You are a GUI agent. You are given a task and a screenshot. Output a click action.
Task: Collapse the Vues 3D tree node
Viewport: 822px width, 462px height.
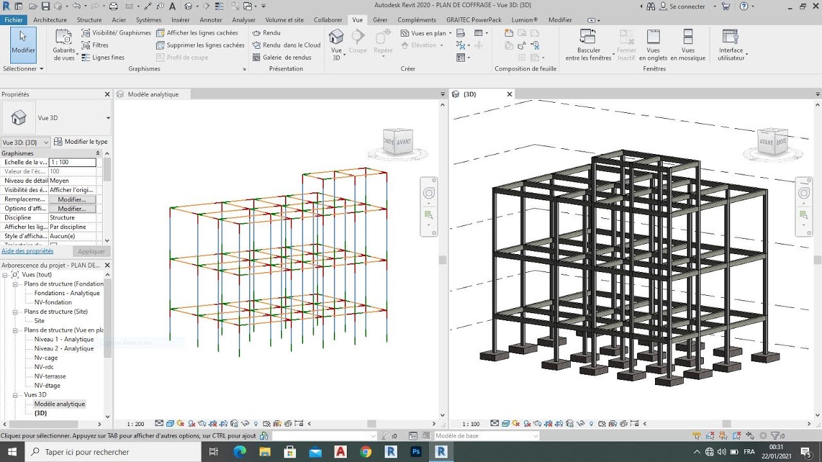pos(15,395)
